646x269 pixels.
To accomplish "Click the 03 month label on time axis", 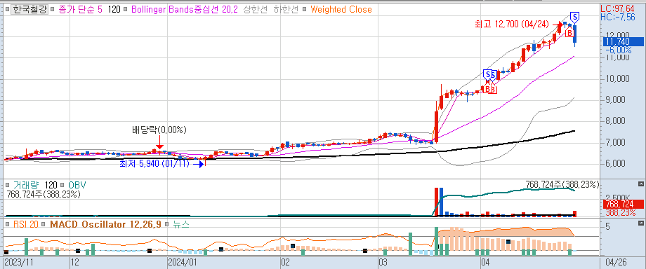I will pyautogui.click(x=384, y=262).
